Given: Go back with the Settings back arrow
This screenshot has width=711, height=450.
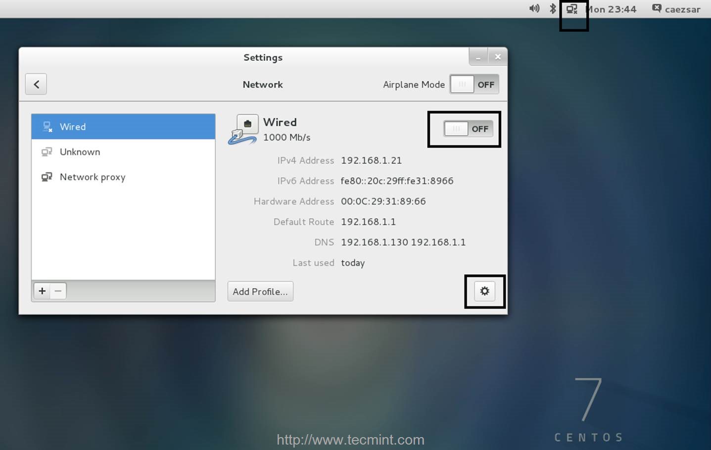Looking at the screenshot, I should point(36,84).
